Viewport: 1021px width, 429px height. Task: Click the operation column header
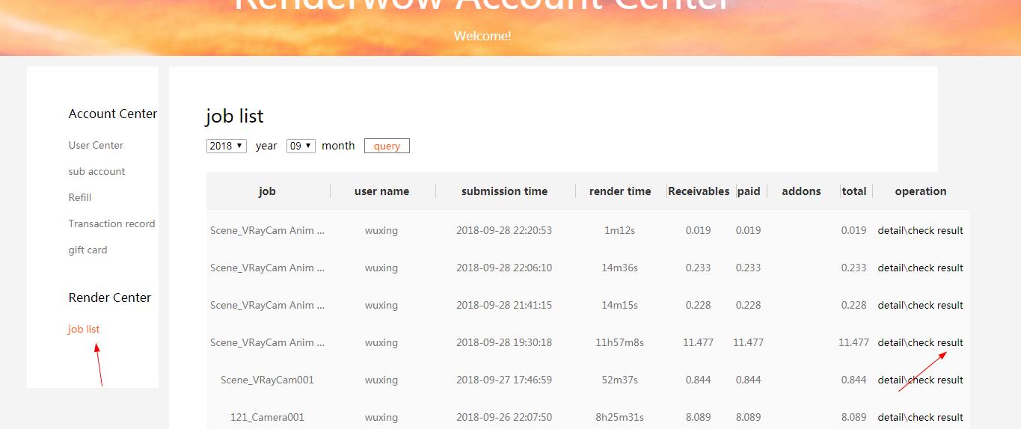pyautogui.click(x=921, y=191)
